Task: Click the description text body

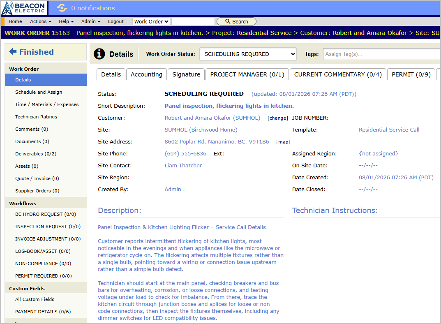Action: click(191, 273)
